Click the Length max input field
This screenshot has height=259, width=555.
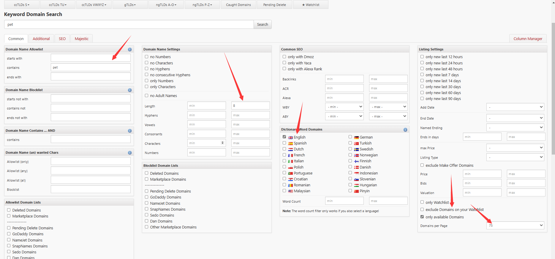coord(250,106)
